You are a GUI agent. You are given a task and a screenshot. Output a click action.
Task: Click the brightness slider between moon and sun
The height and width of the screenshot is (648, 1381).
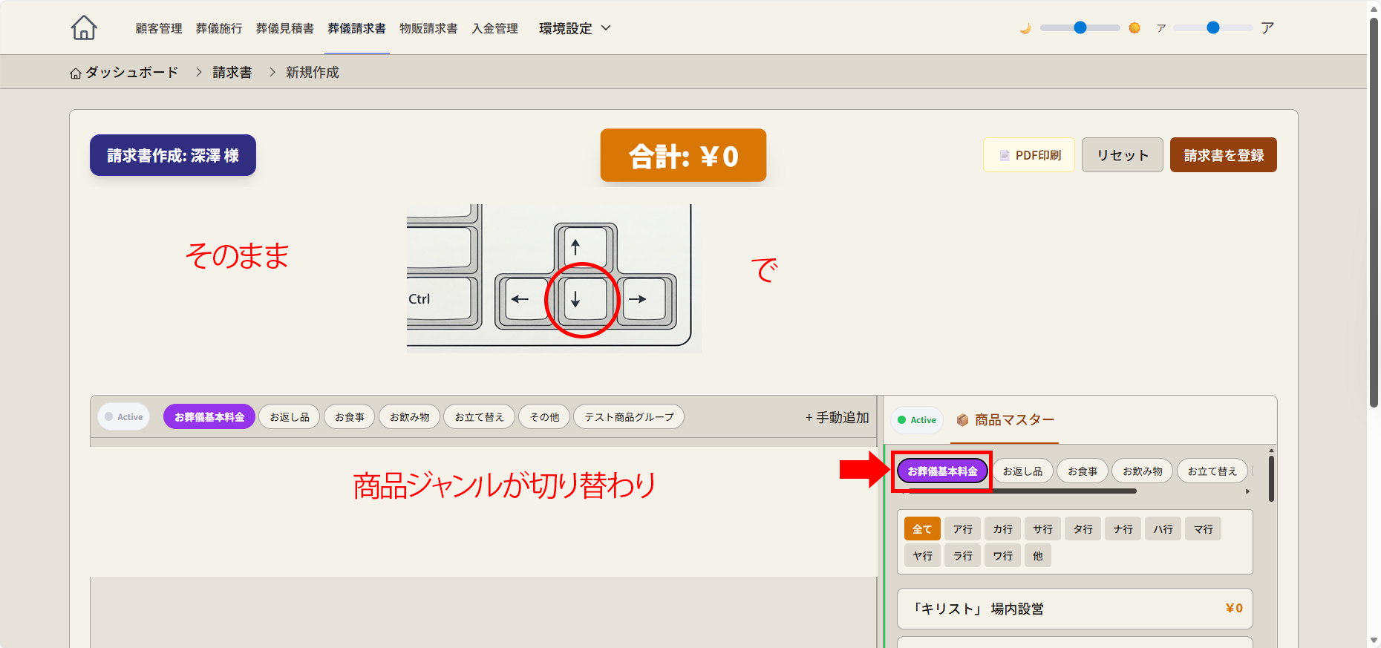tap(1080, 28)
